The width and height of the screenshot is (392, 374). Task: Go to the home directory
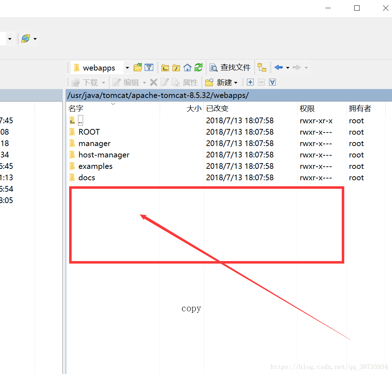pyautogui.click(x=187, y=67)
